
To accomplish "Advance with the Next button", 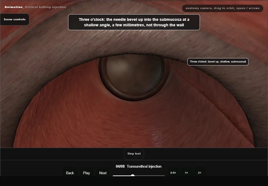I will 103,173.
